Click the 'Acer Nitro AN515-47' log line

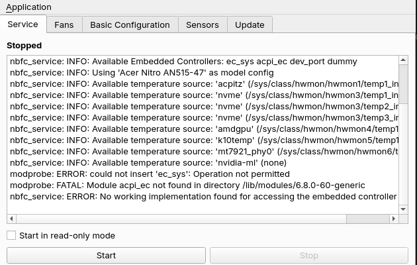pos(142,73)
